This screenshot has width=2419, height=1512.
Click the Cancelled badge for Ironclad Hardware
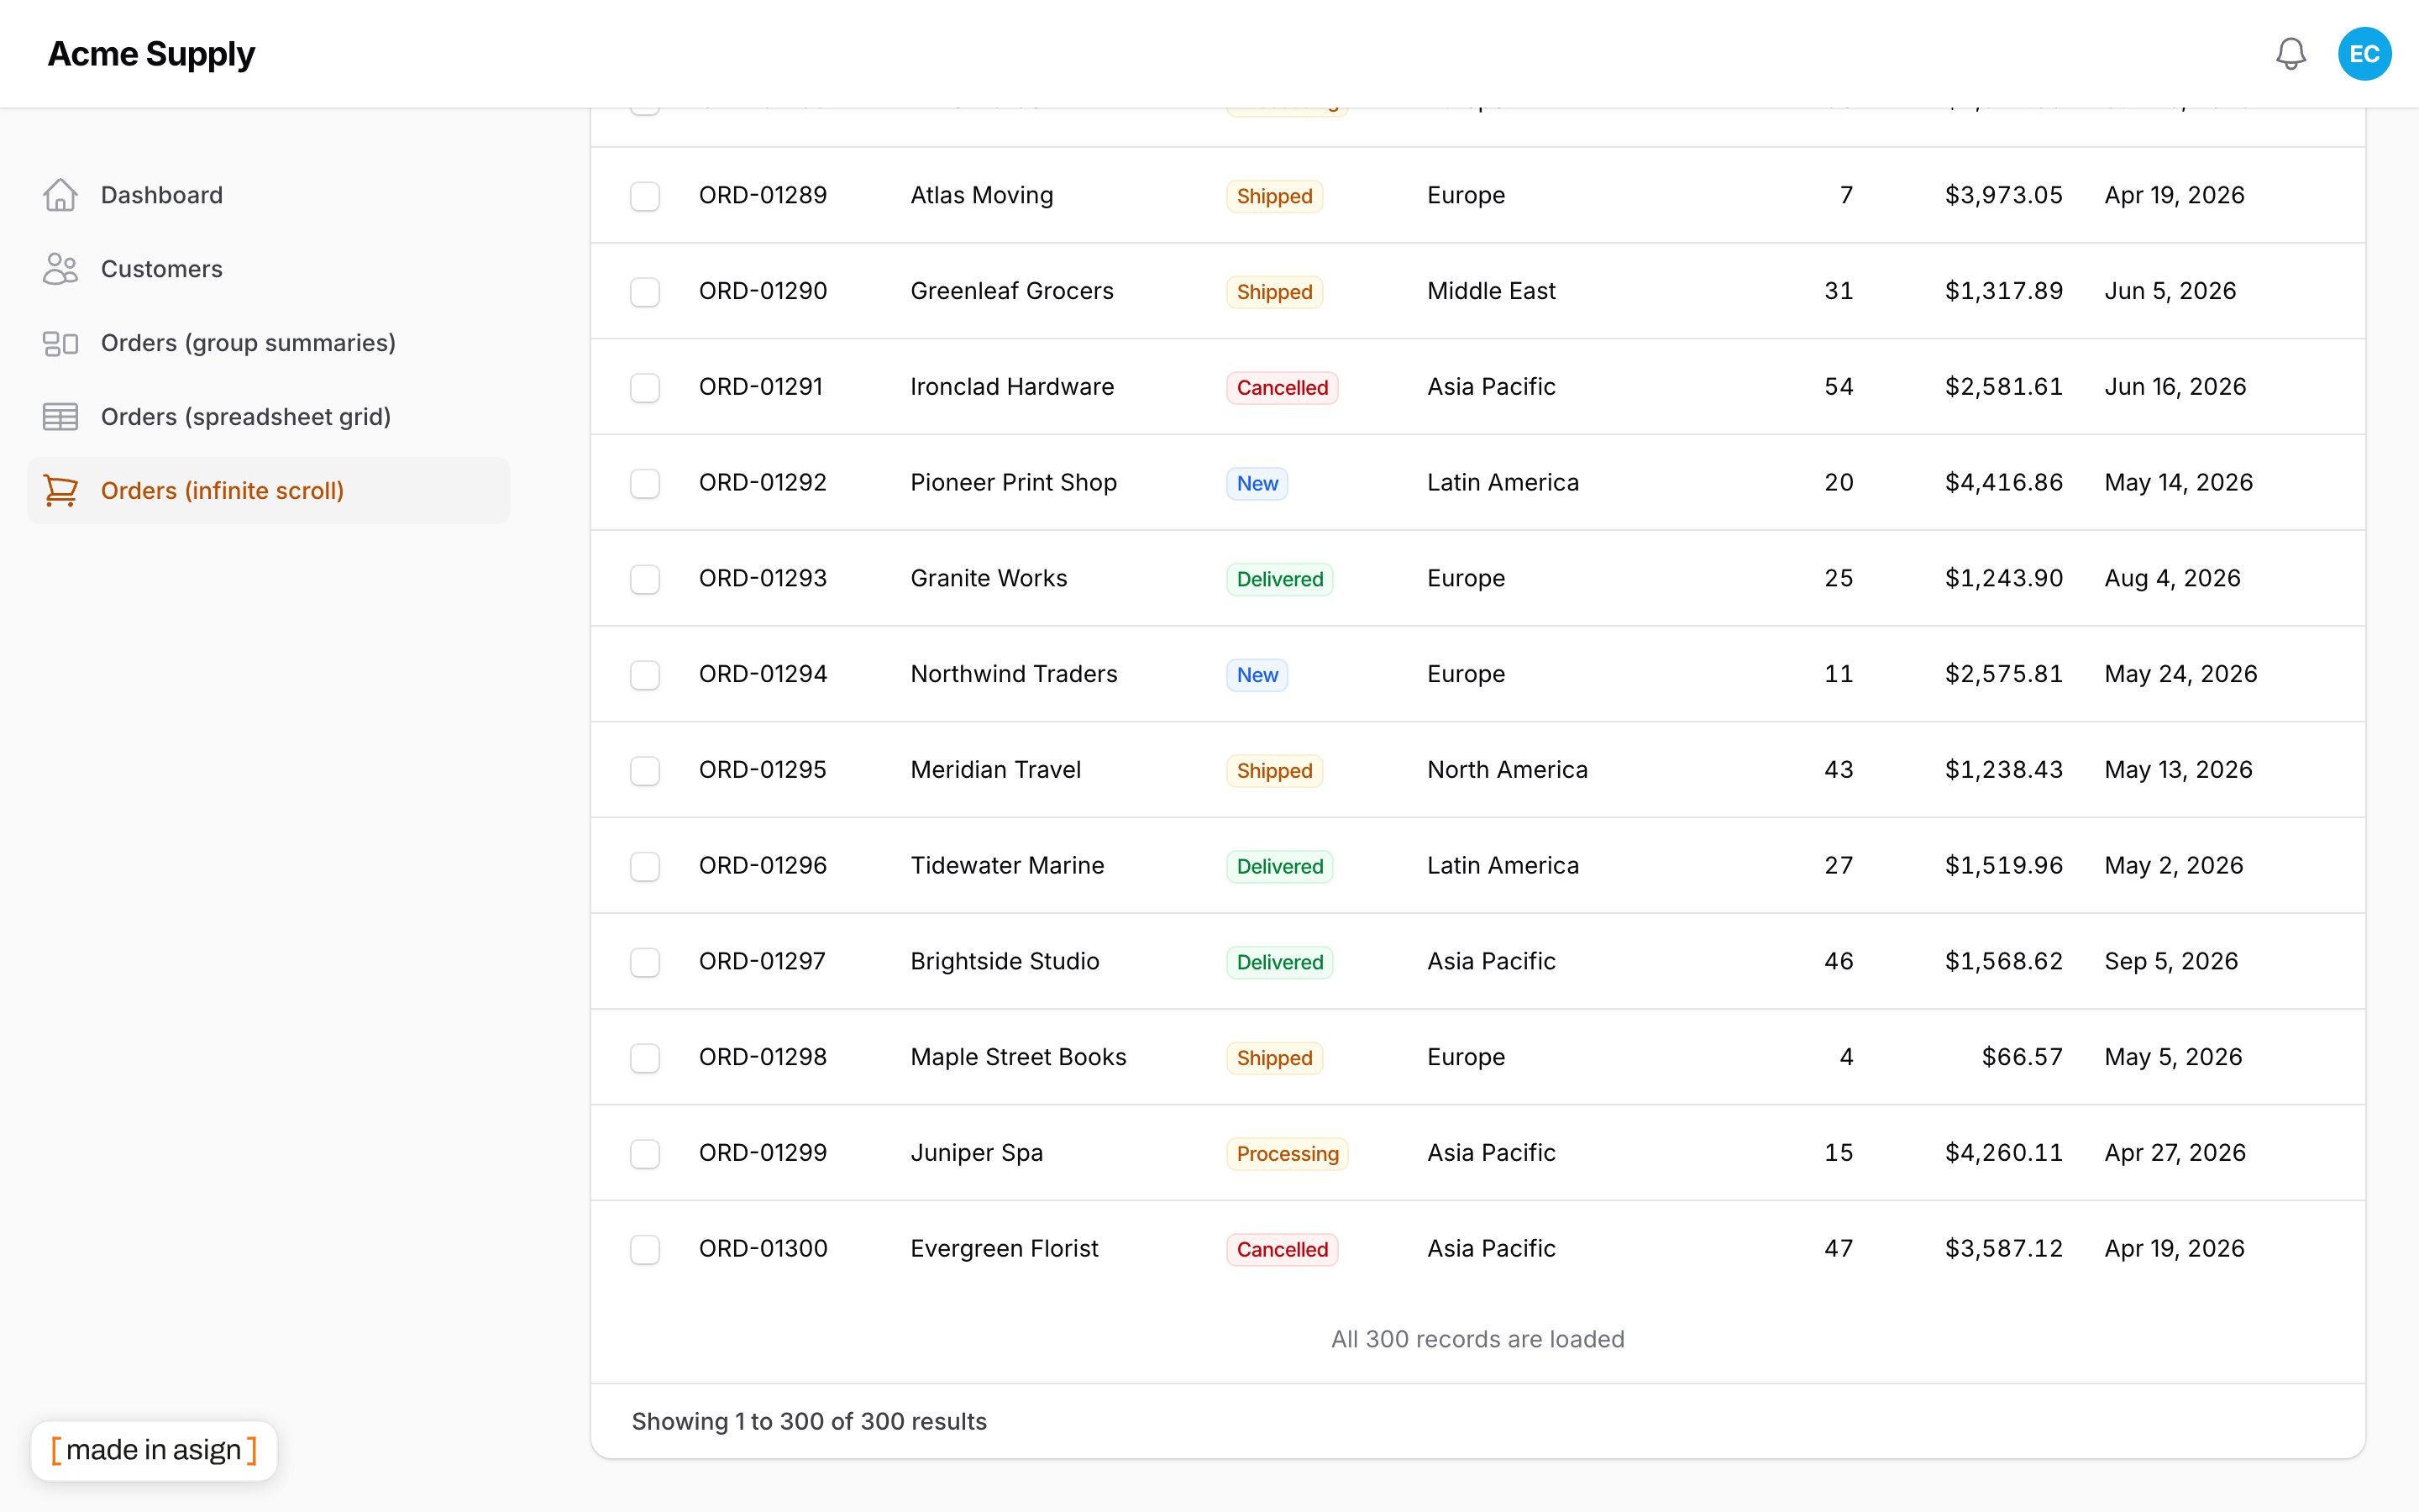(x=1283, y=388)
